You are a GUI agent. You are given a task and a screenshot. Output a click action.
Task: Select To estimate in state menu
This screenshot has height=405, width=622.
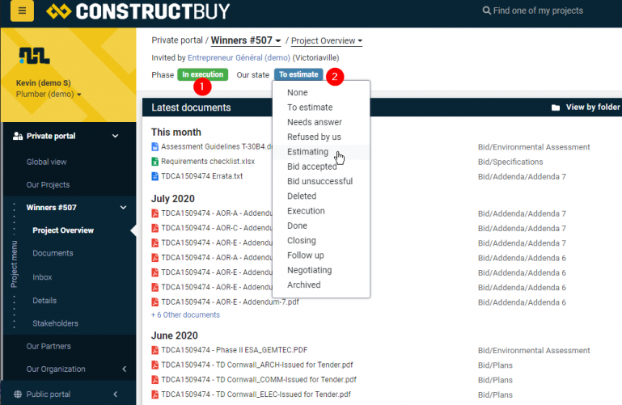(321, 108)
